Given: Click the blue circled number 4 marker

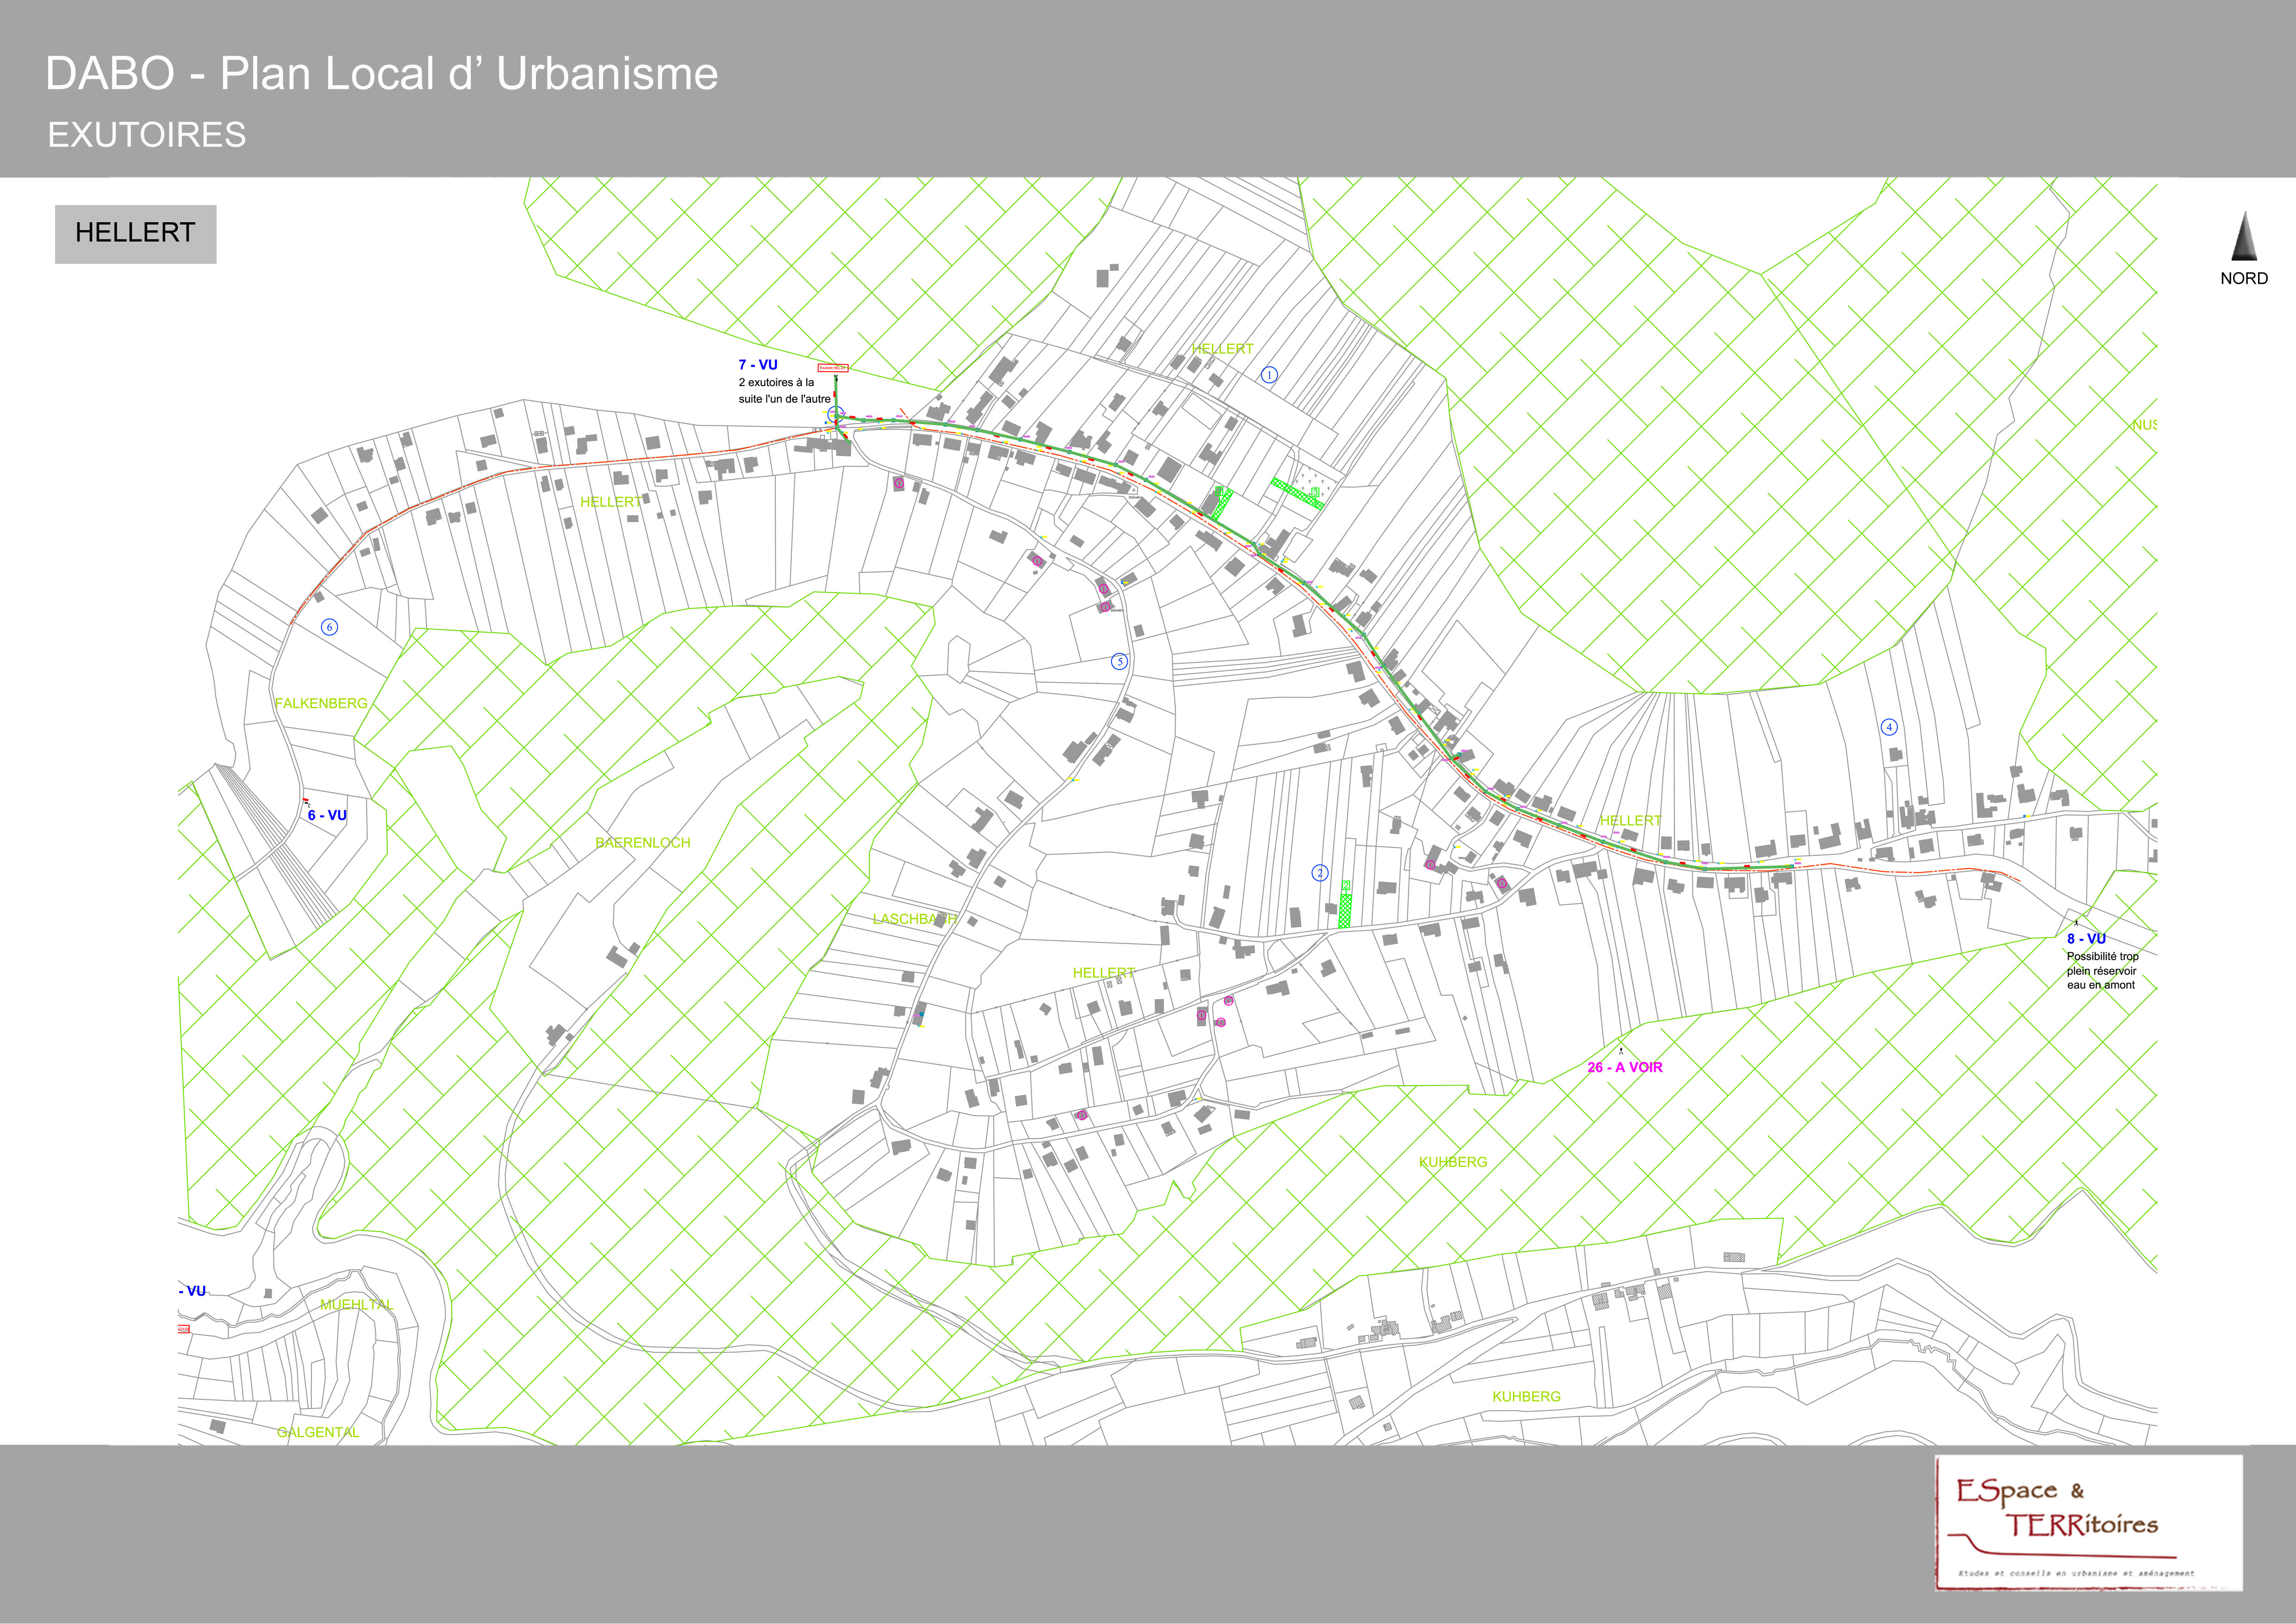Looking at the screenshot, I should click(1889, 727).
